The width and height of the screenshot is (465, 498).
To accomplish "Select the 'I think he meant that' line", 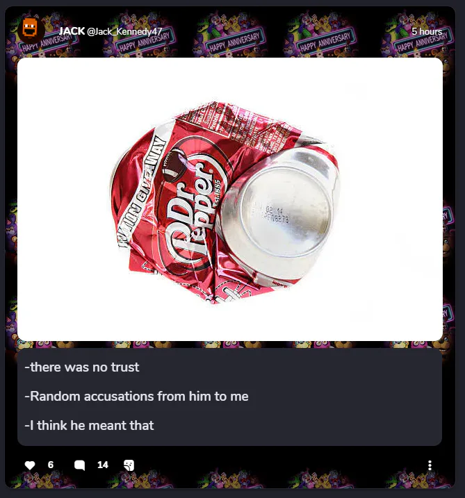I will pyautogui.click(x=89, y=426).
